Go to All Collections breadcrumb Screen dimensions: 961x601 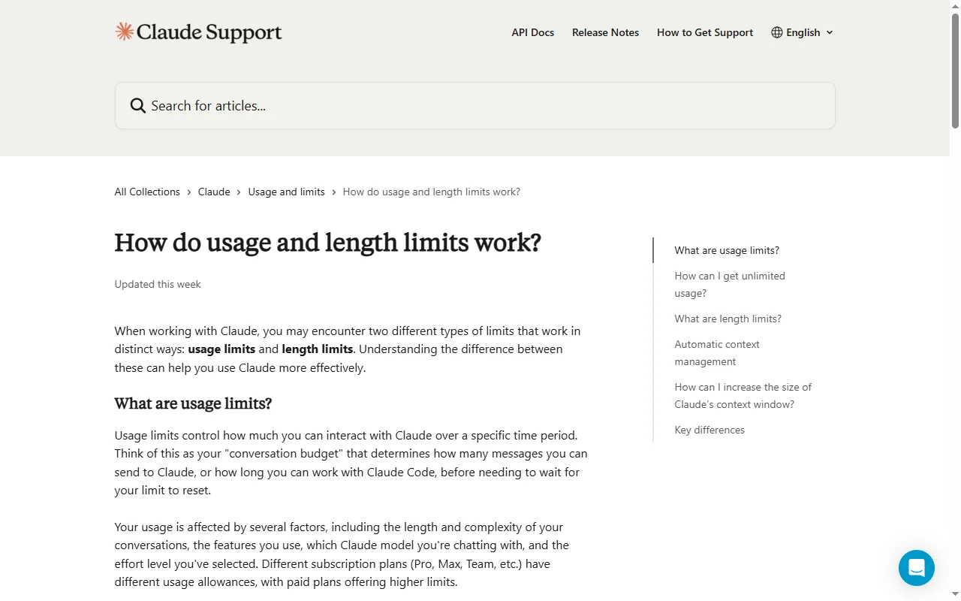click(147, 192)
